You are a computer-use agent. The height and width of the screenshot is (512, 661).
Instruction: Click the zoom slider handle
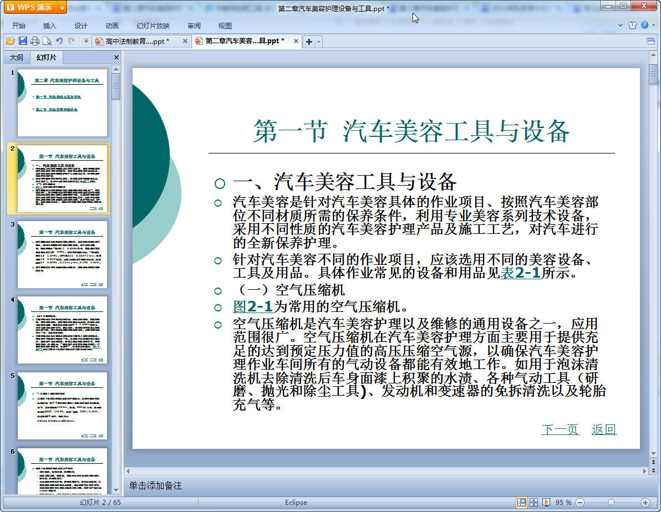coord(611,502)
